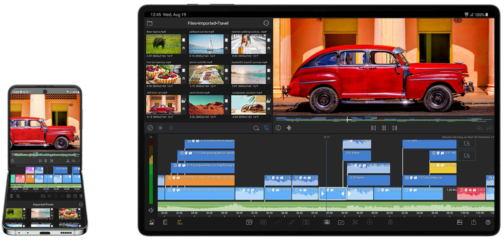The width and height of the screenshot is (504, 245).
Task: Tap the delete trash icon in tablet toolbar
Action: coord(390,222)
